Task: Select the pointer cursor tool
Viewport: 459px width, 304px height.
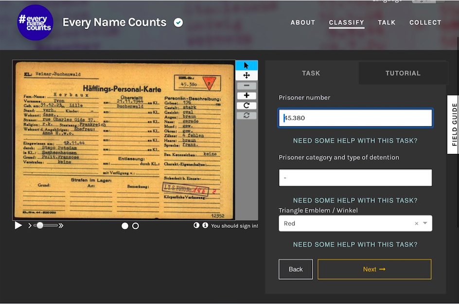Action: [x=247, y=65]
